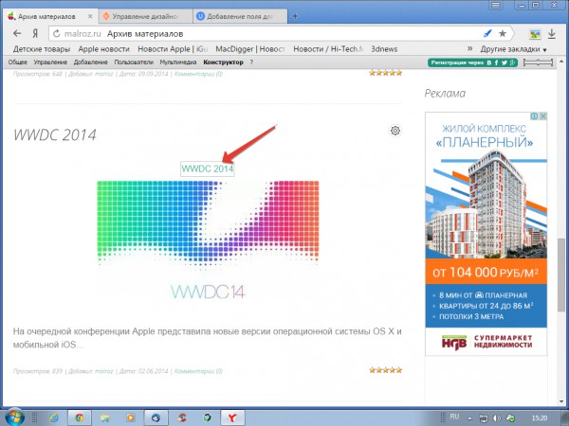Go back with the browser back arrow
Viewport: 569px width, 426px height.
tap(17, 34)
